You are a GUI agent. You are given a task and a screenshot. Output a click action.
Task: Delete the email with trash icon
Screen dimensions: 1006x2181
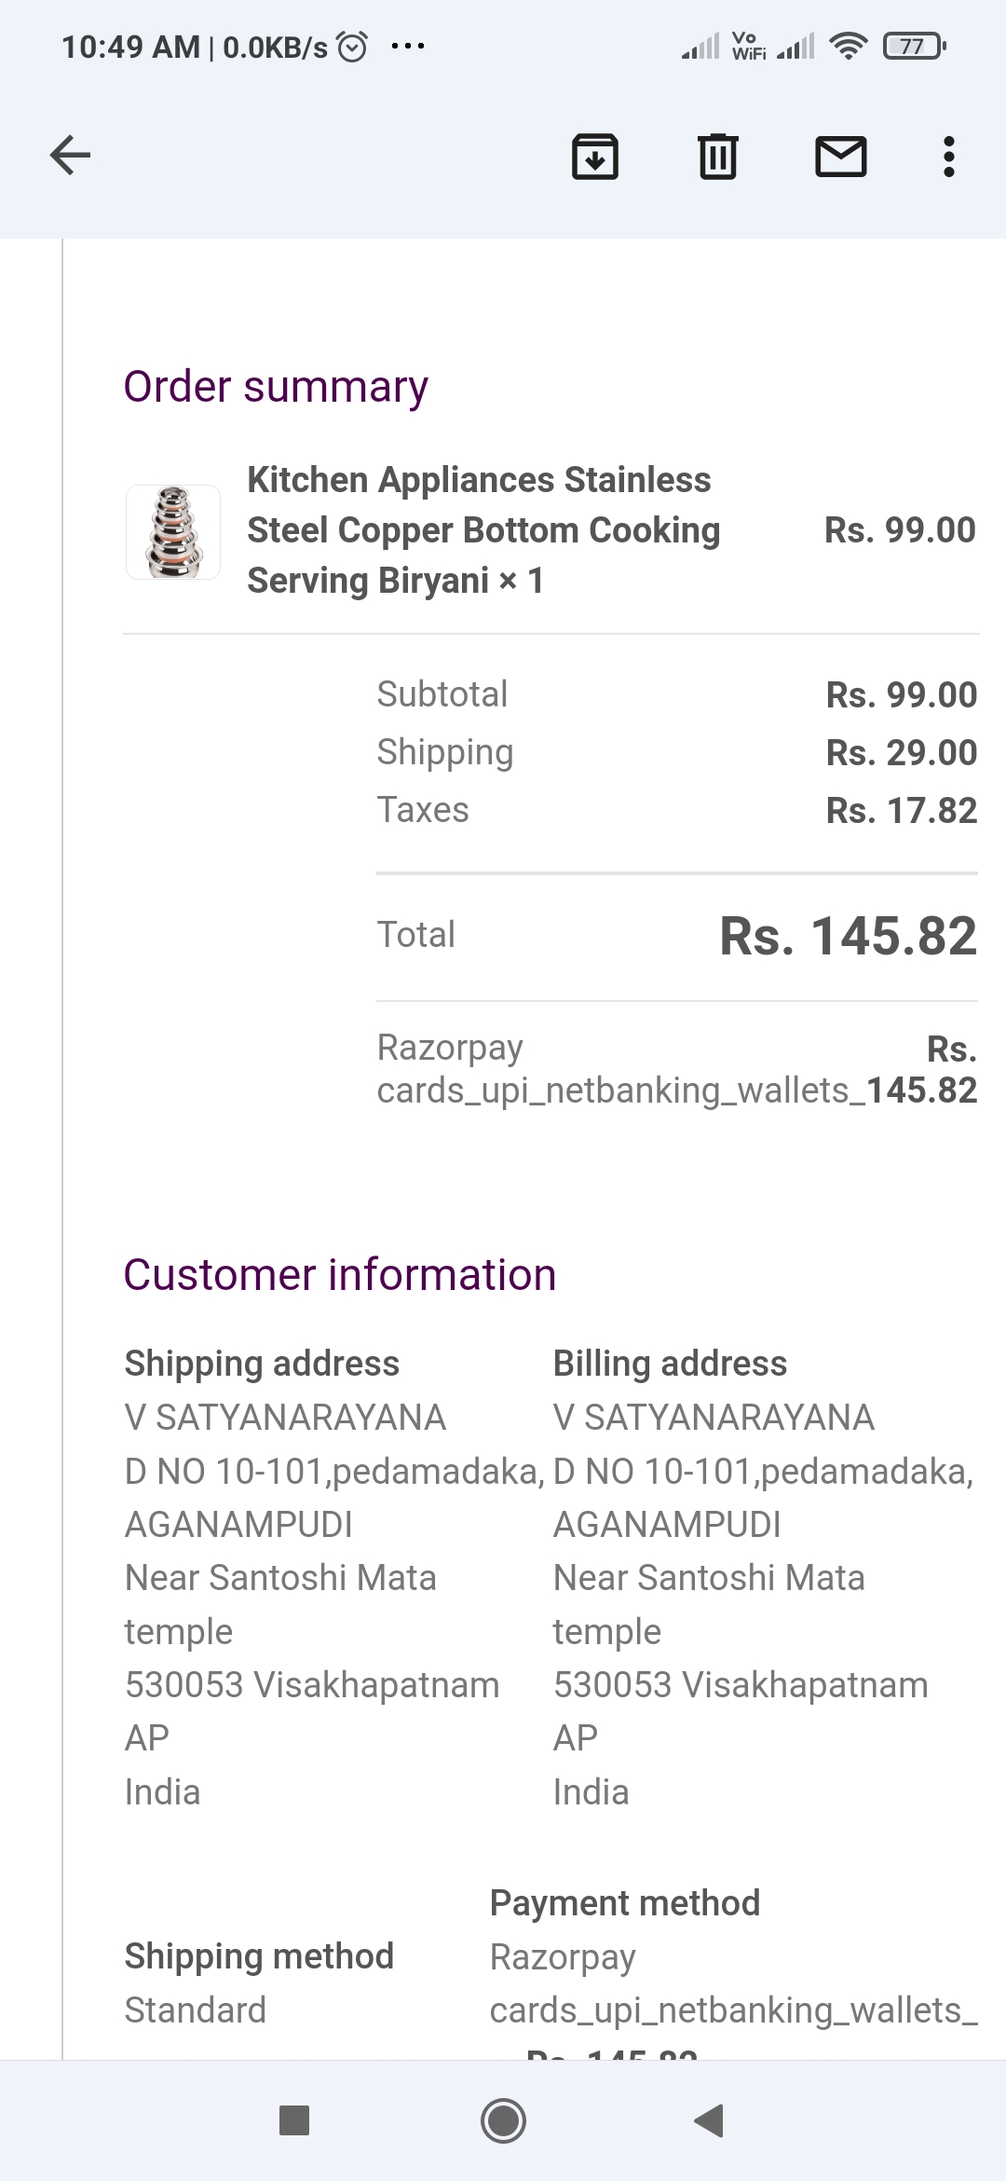717,156
